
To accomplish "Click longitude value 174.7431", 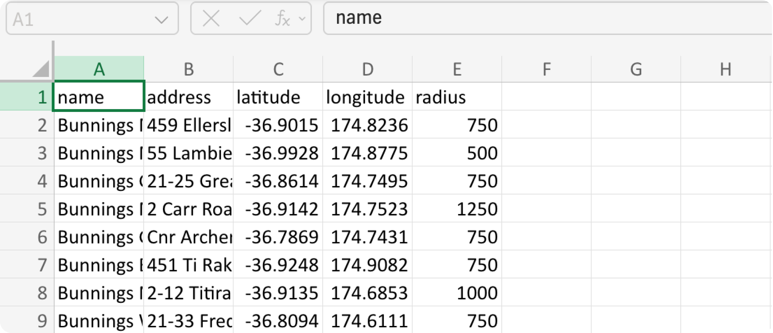I will (368, 236).
